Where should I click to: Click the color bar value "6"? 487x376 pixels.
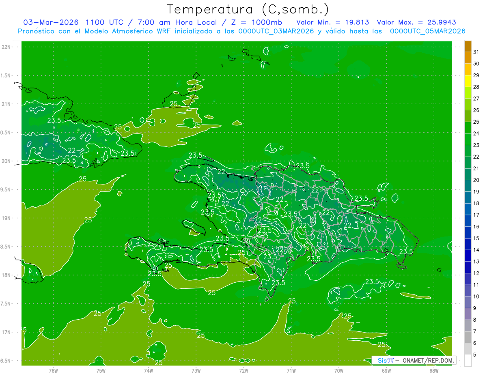[x=474, y=343]
